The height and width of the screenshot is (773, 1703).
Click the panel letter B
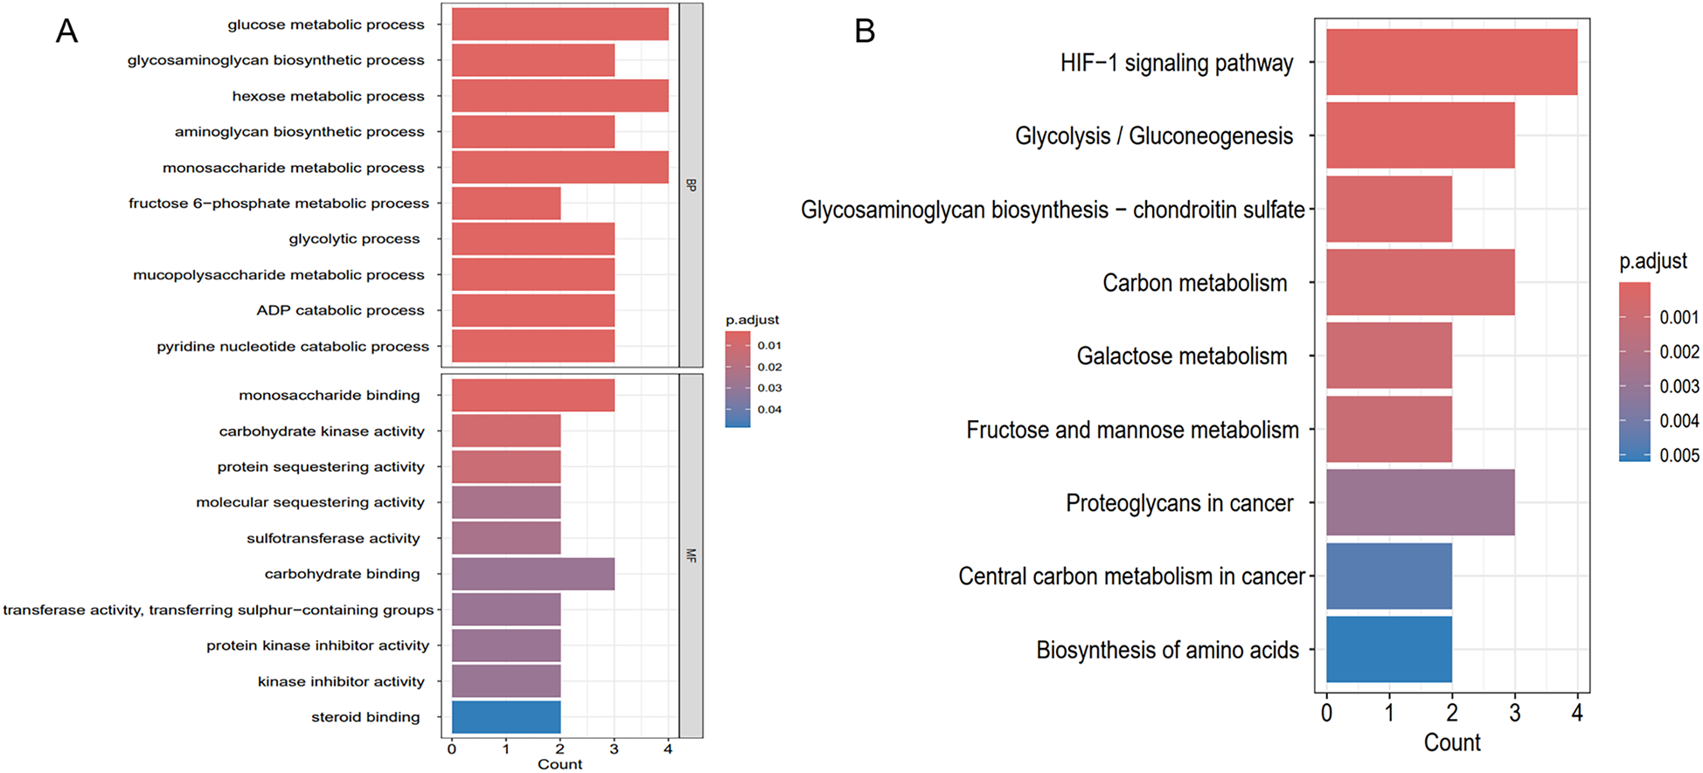pos(865,31)
